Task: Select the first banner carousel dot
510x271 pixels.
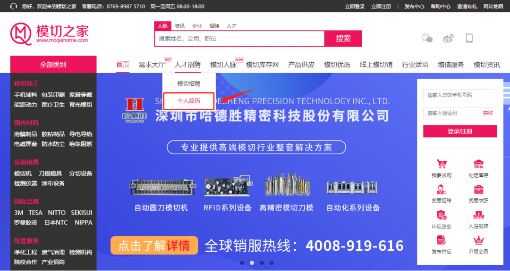Action: click(x=242, y=263)
